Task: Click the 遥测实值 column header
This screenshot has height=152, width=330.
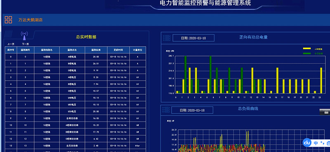Action: pyautogui.click(x=96, y=50)
